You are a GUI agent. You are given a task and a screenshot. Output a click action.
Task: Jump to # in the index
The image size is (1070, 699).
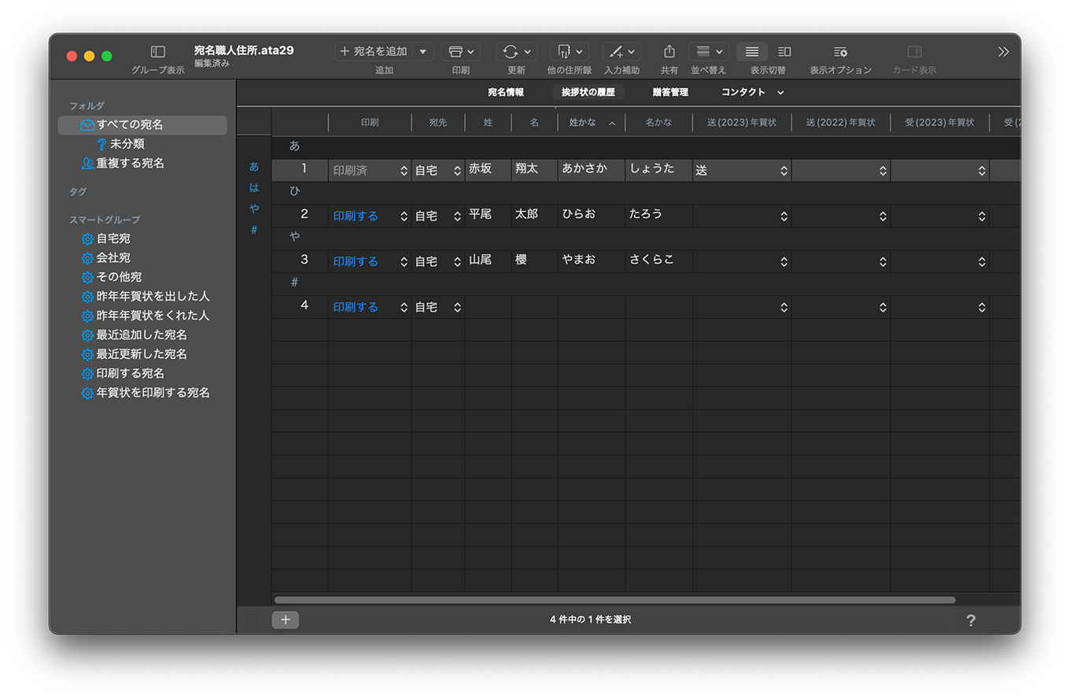(x=254, y=230)
